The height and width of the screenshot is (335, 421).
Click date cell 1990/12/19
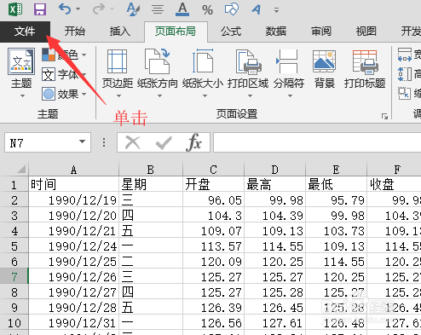(x=73, y=199)
